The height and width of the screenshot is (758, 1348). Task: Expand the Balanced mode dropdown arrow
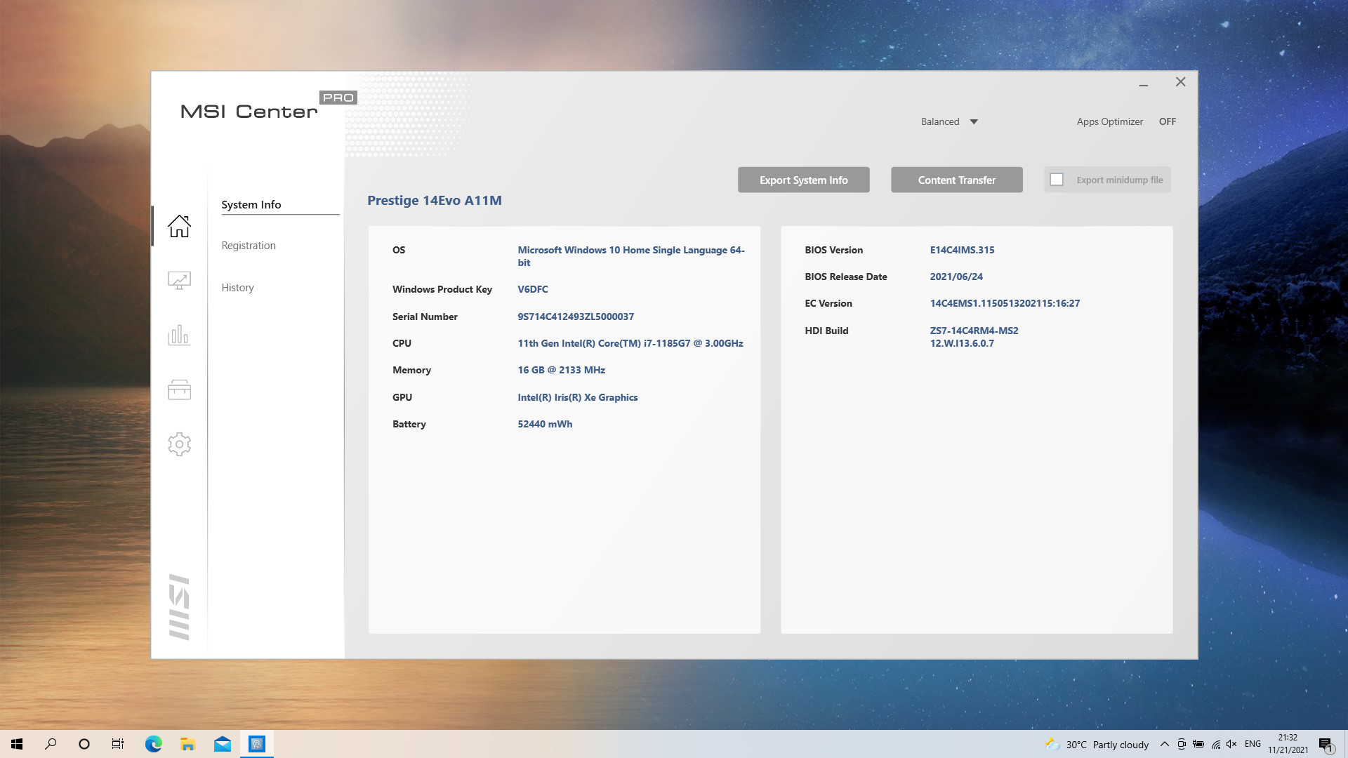click(974, 122)
